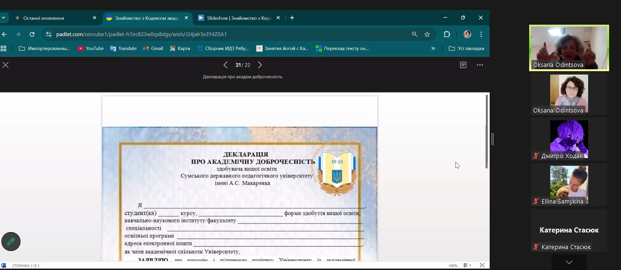Switch to the Slideshow tab
621x270 pixels.
tap(238, 18)
